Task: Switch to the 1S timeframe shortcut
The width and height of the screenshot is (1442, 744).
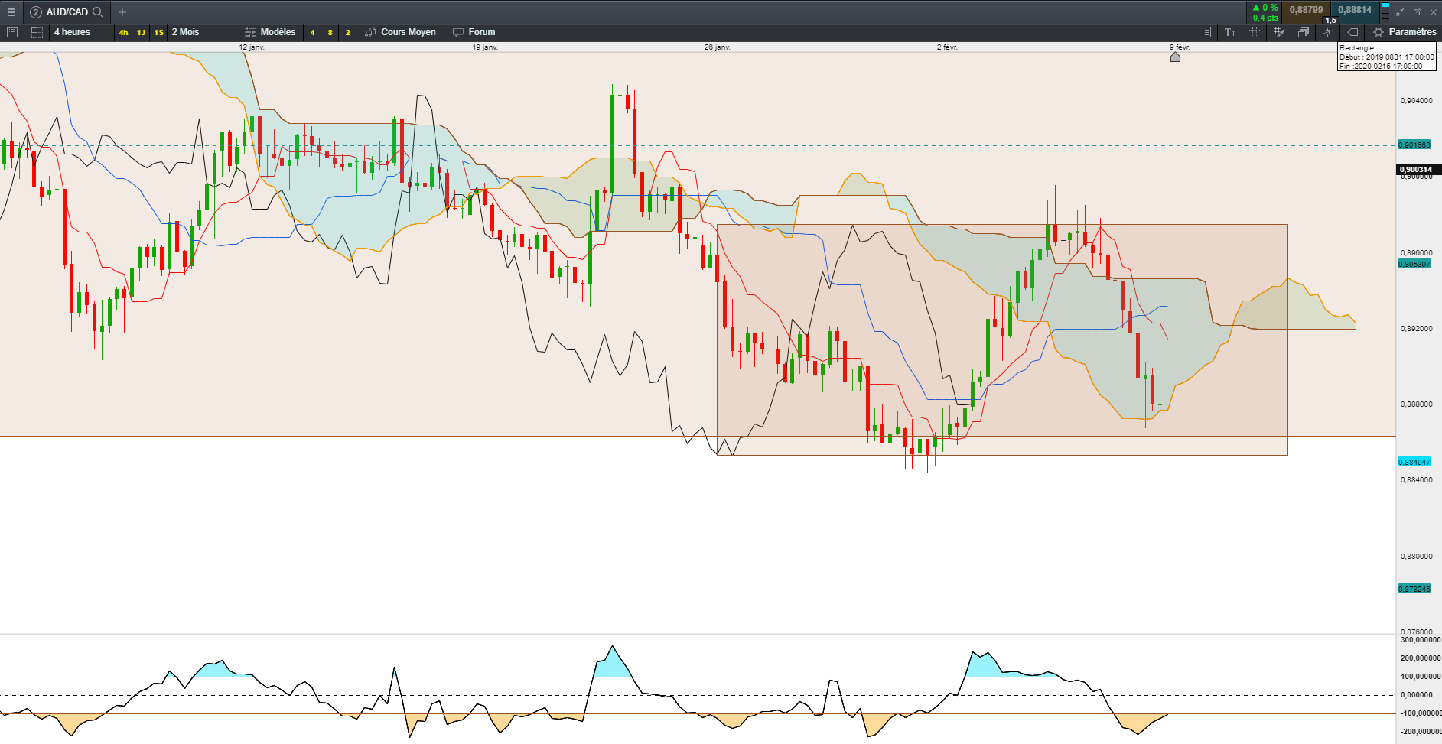Action: [x=158, y=32]
